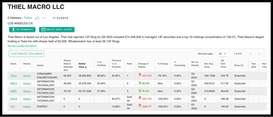The image size is (273, 117).
Task: Download the 13F Summary
Action: 22,29
